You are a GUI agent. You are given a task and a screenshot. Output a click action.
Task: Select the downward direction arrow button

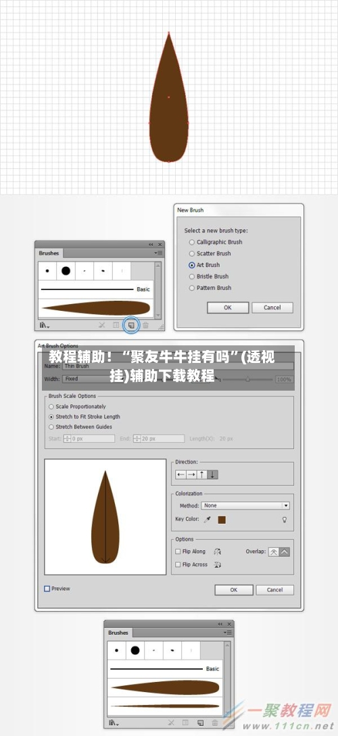point(213,474)
